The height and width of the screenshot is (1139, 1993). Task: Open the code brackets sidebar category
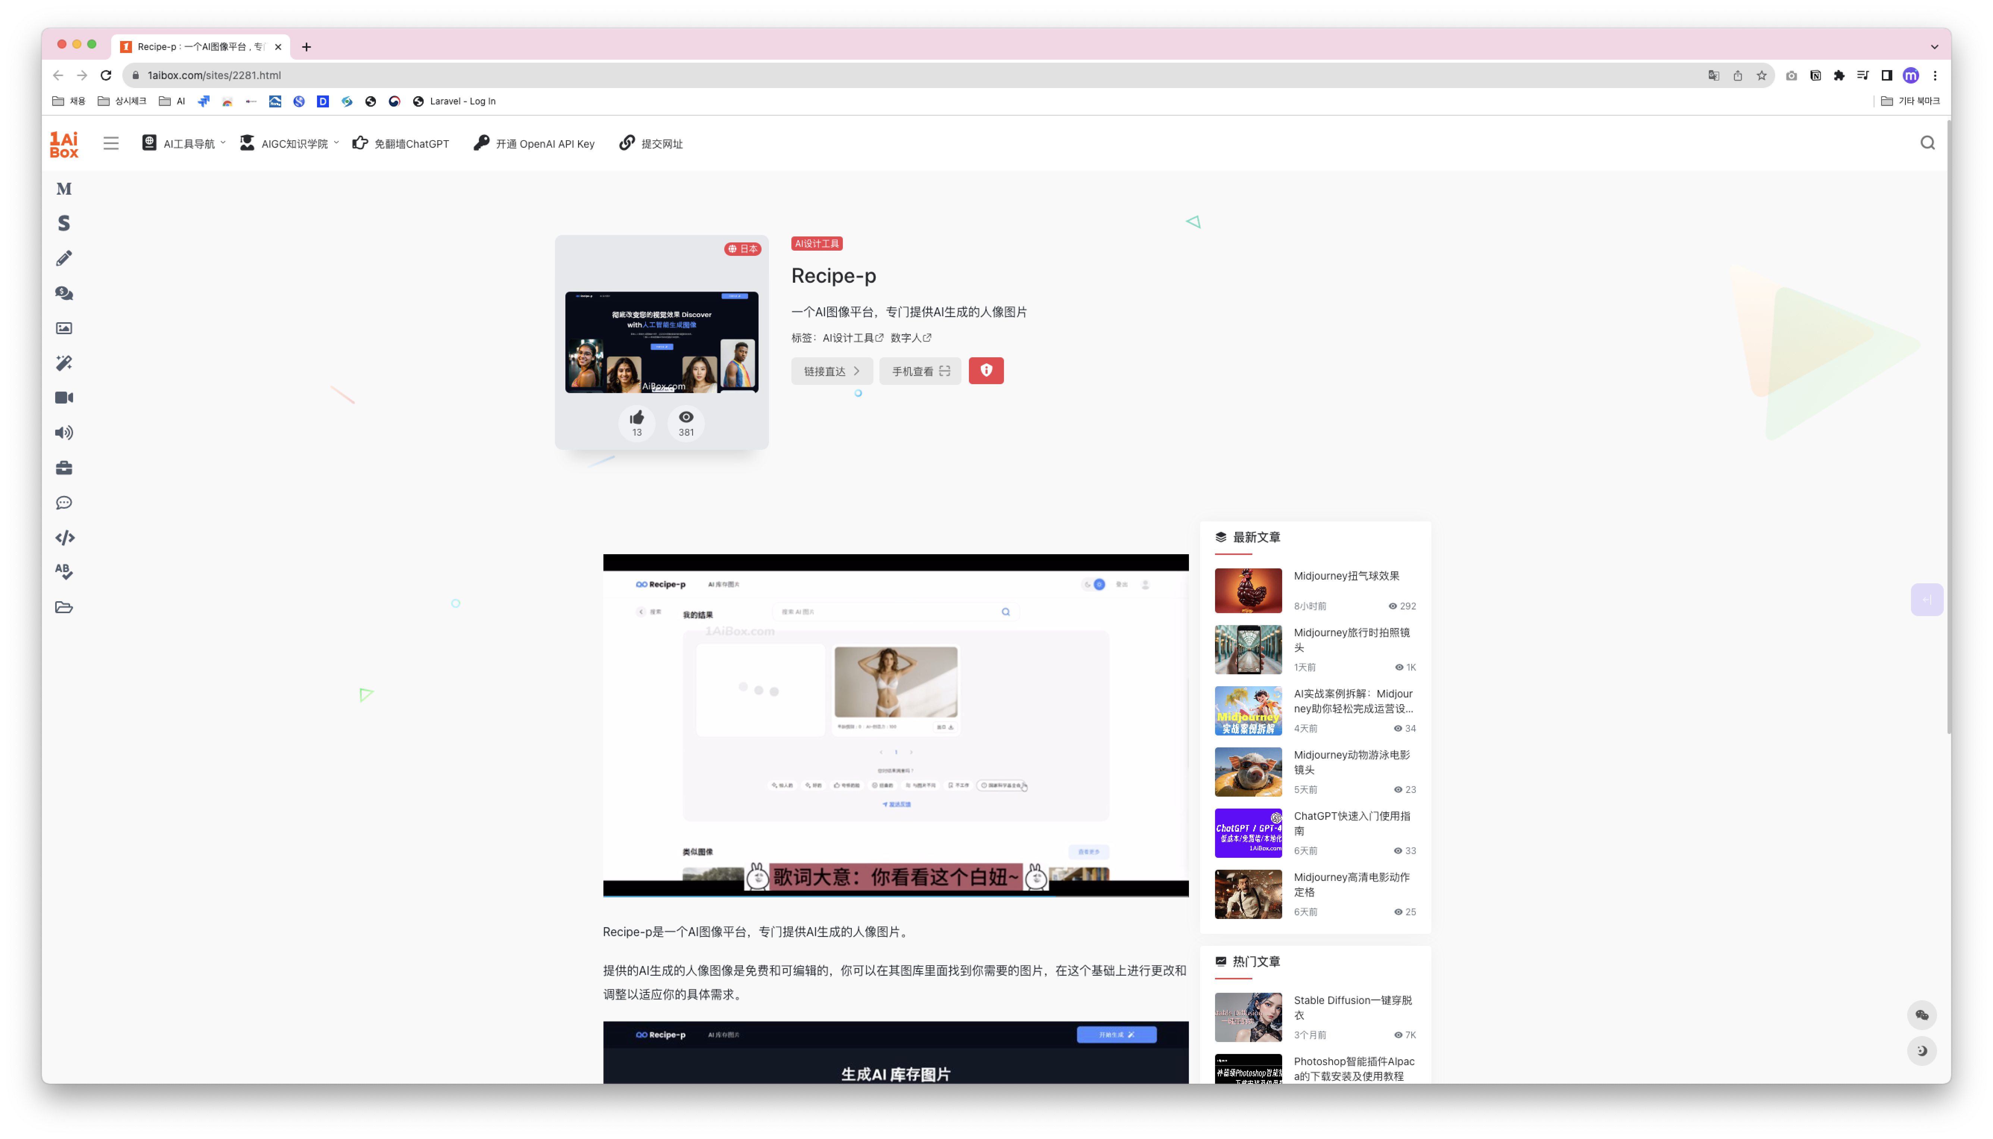65,537
